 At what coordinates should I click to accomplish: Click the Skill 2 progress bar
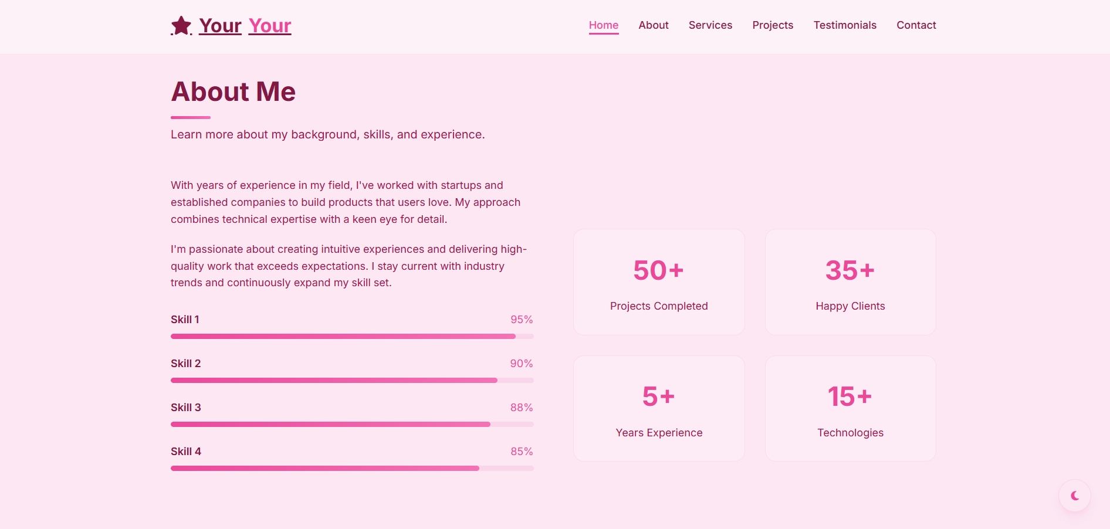[x=352, y=381]
